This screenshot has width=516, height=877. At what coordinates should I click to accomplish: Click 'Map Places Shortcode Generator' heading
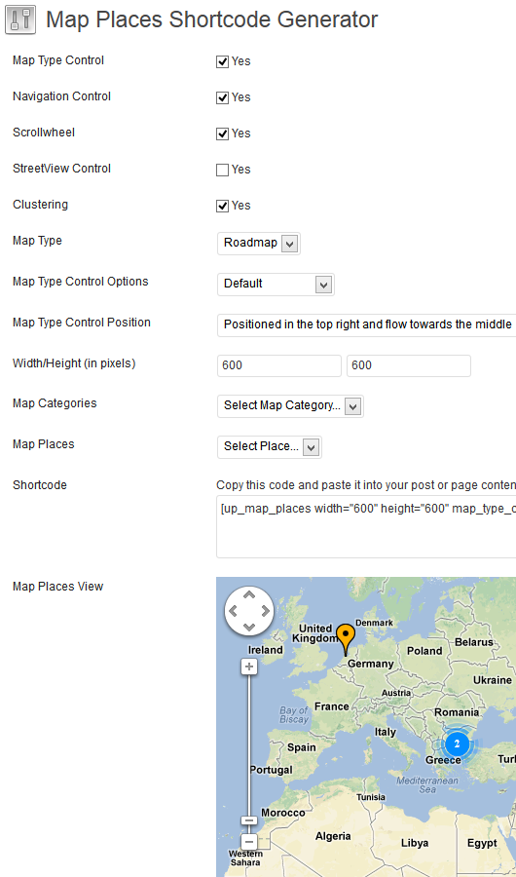click(212, 19)
